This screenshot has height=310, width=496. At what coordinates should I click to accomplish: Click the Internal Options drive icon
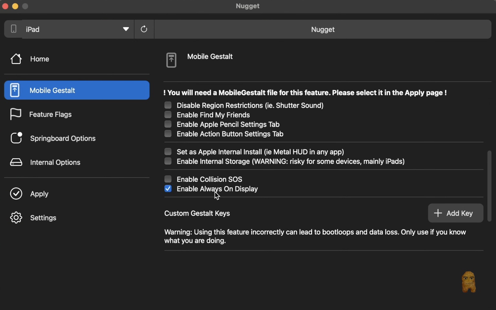pos(16,162)
